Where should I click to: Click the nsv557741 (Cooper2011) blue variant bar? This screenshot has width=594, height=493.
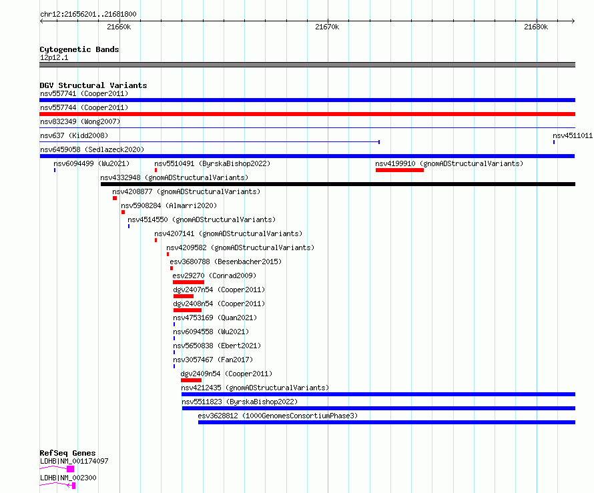(307, 100)
